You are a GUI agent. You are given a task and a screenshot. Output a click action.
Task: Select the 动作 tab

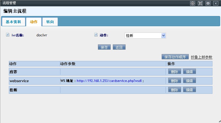pyautogui.click(x=34, y=22)
